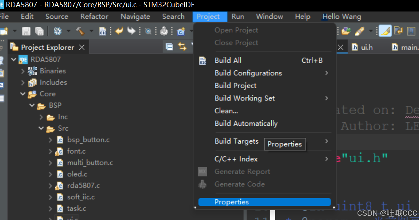This screenshot has width=419, height=220.
Task: Toggle the word wrap toolbar icon
Action: [398, 31]
